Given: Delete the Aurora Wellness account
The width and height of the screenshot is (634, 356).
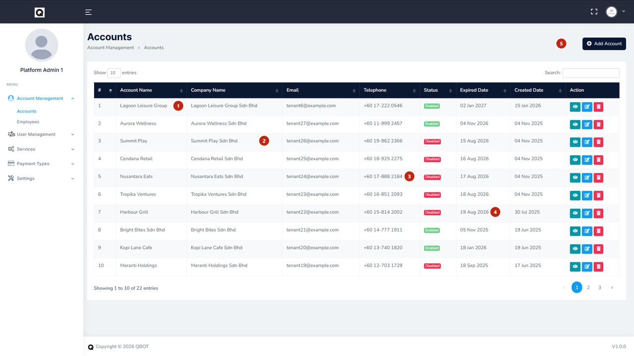Looking at the screenshot, I should click(x=598, y=125).
